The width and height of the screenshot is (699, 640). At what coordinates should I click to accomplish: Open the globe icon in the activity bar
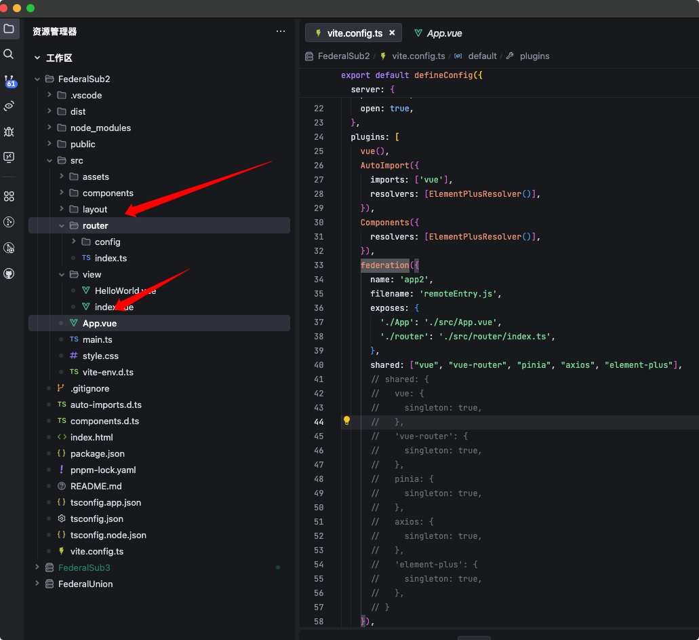tap(9, 274)
